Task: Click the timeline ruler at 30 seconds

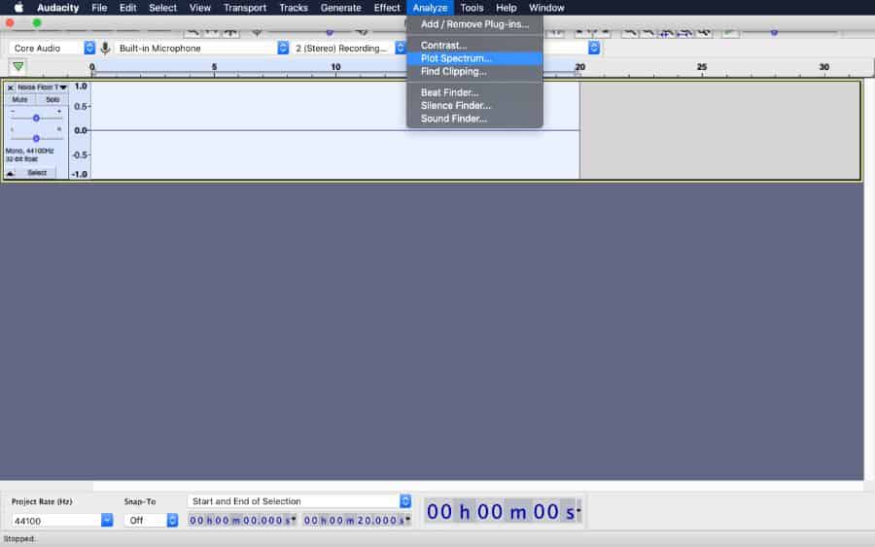Action: pos(823,68)
